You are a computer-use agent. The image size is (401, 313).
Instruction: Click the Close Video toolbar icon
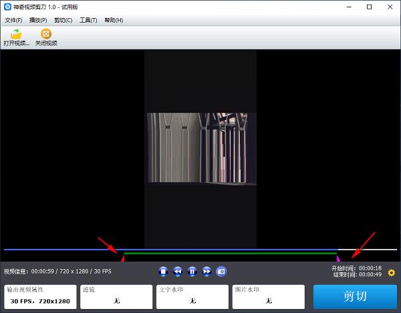[45, 34]
